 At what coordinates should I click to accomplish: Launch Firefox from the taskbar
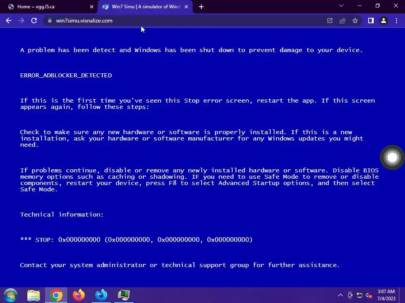(x=79, y=295)
